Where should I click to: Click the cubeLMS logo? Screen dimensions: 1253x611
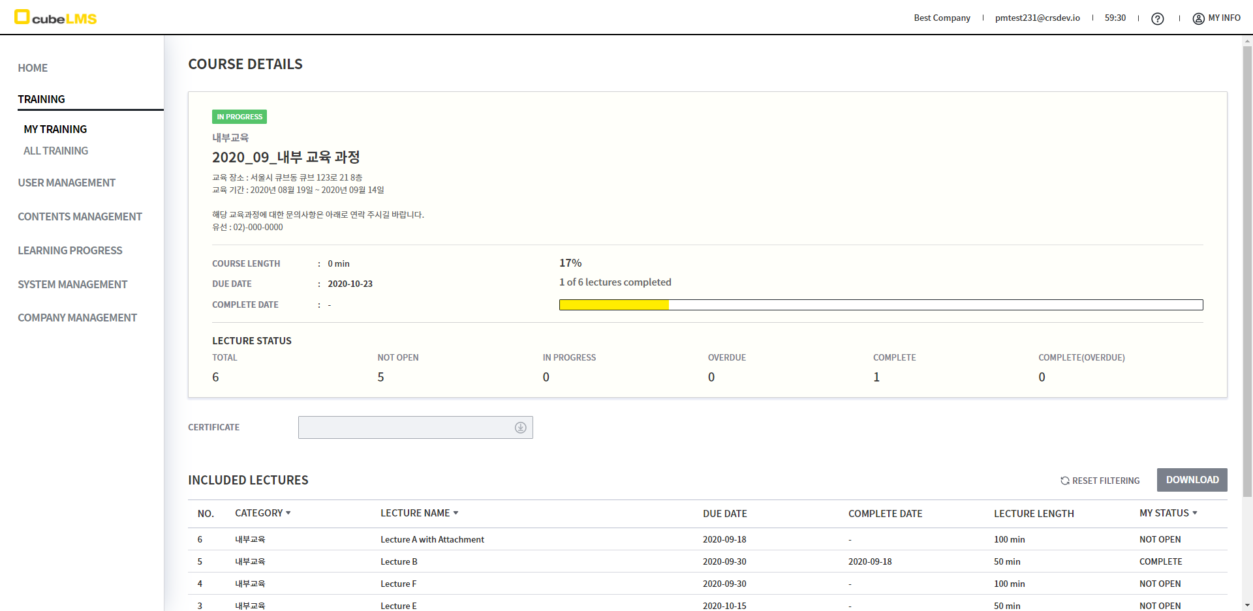55,18
